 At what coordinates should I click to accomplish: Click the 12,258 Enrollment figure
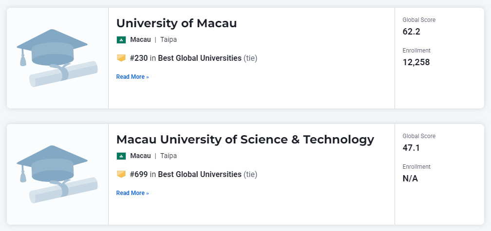[x=416, y=62]
